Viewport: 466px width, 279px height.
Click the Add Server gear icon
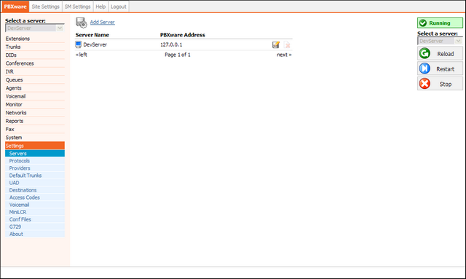(x=81, y=23)
